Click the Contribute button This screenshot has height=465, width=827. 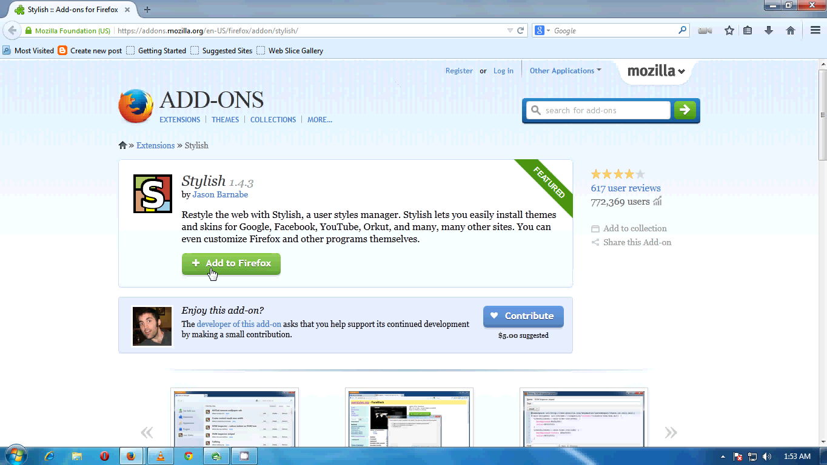[x=523, y=316]
